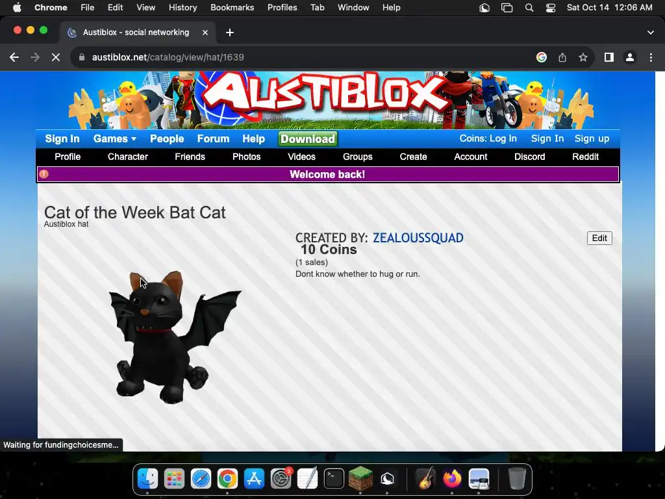Image resolution: width=665 pixels, height=499 pixels.
Task: Click the left Sign In link
Action: (62, 139)
